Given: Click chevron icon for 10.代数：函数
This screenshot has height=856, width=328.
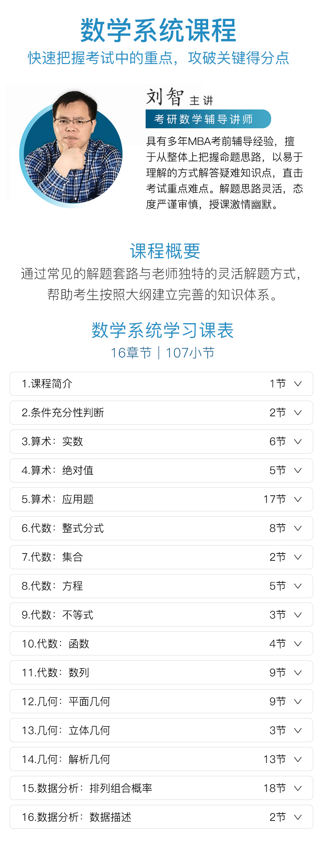Looking at the screenshot, I should coord(298,644).
